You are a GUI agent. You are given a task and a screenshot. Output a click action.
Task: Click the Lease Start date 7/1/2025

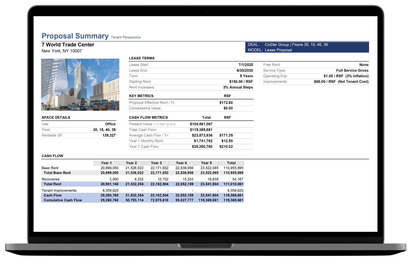245,65
